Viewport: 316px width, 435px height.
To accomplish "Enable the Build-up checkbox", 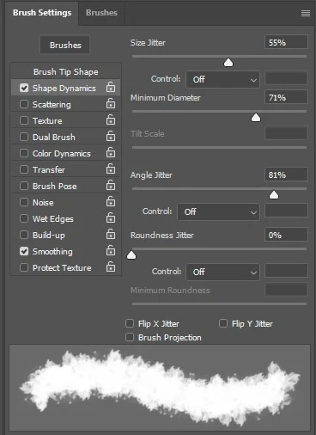I will pos(24,235).
